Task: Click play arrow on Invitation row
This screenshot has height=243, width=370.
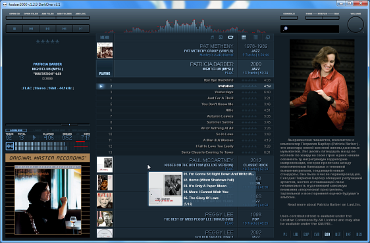Action: point(101,86)
